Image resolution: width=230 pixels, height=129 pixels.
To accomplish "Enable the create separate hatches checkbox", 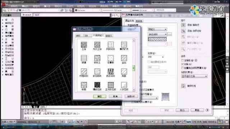I will point(183,68).
